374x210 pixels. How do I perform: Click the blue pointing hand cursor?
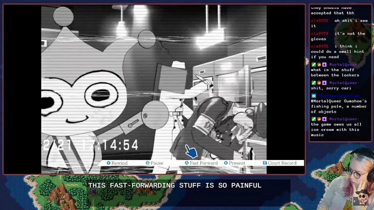pyautogui.click(x=191, y=151)
